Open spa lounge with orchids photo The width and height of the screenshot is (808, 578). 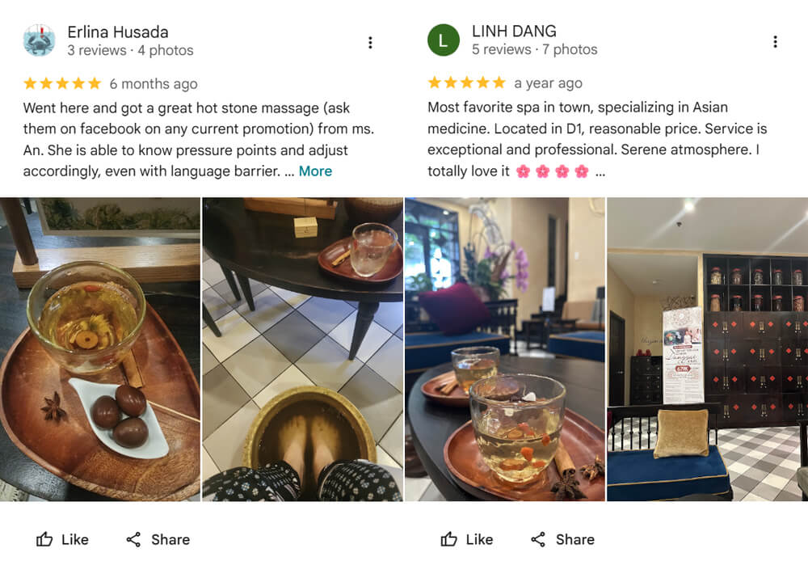tap(505, 349)
